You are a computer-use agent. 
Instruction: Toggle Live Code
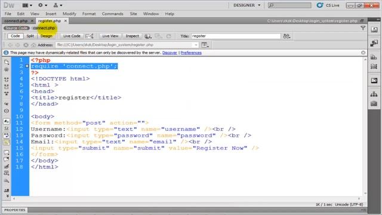pos(72,36)
